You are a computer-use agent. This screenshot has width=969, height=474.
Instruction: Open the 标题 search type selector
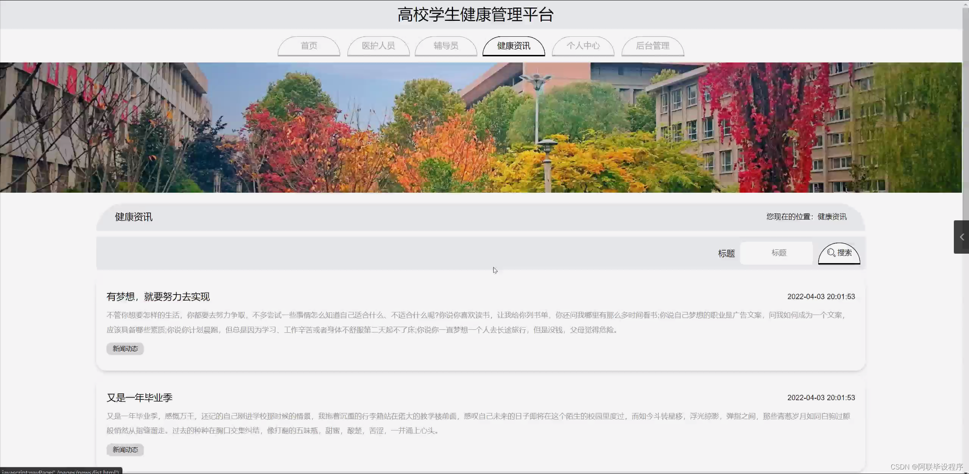click(726, 253)
